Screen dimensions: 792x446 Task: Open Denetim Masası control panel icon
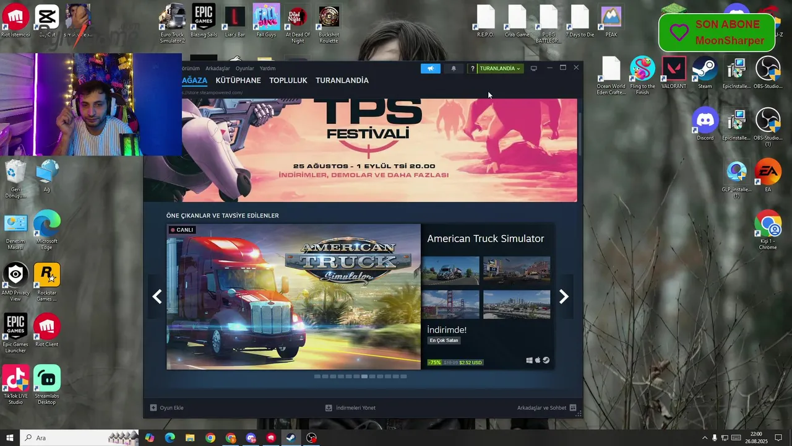(15, 230)
